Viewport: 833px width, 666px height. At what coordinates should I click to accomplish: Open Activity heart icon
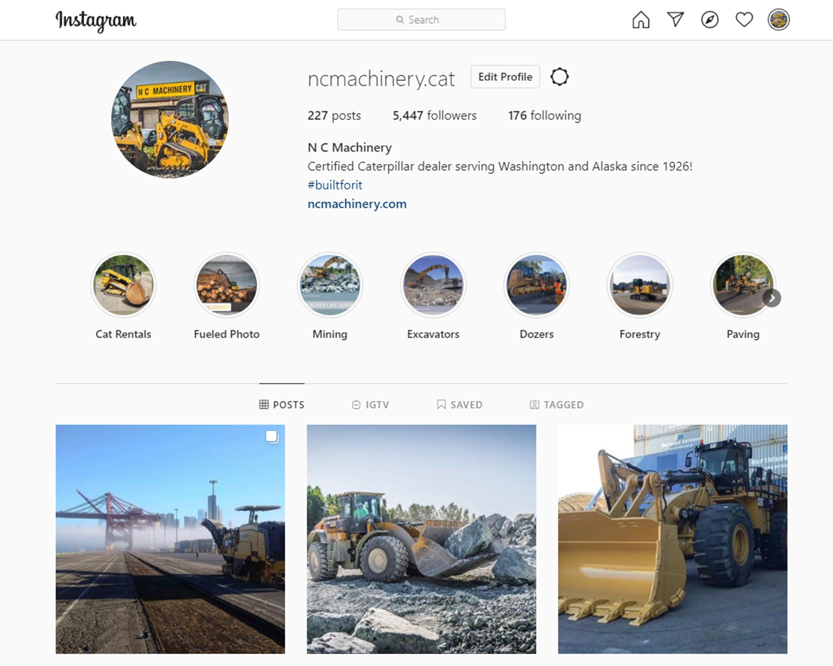744,20
